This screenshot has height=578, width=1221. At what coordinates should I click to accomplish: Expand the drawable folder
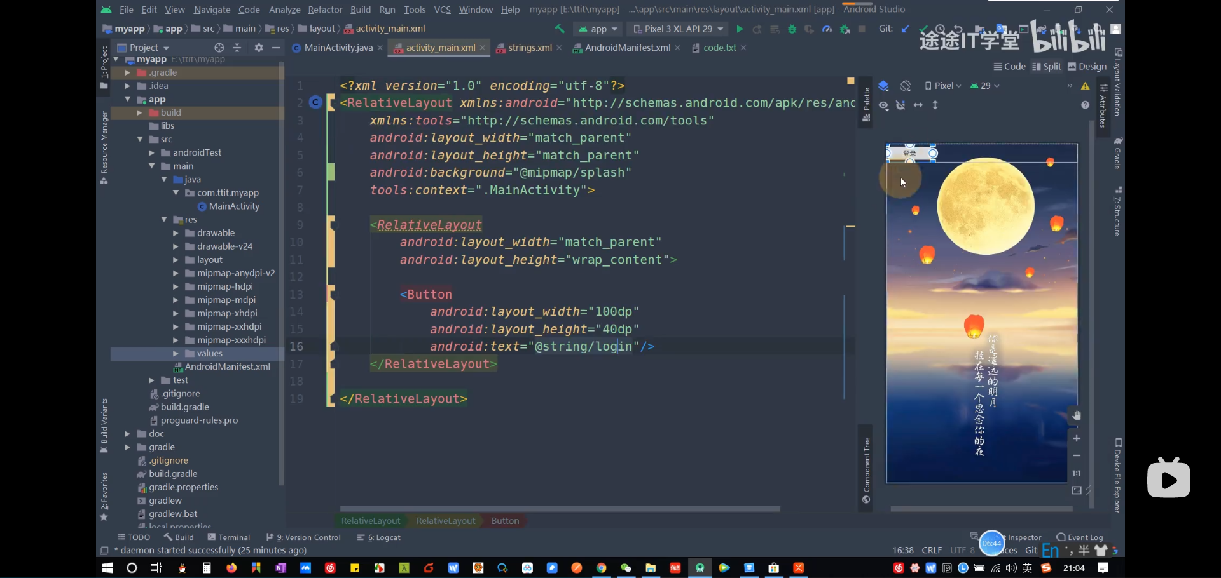[x=176, y=233]
